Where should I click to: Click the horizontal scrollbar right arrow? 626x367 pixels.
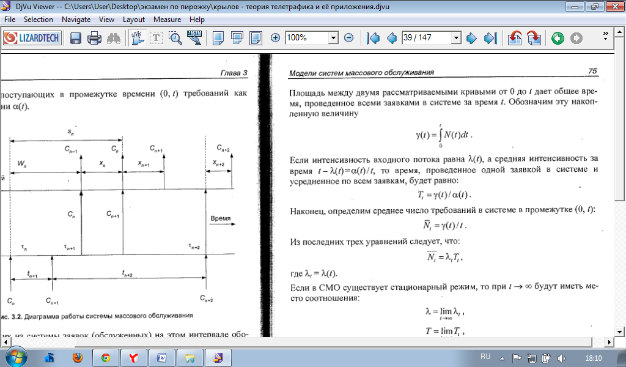coord(609,342)
